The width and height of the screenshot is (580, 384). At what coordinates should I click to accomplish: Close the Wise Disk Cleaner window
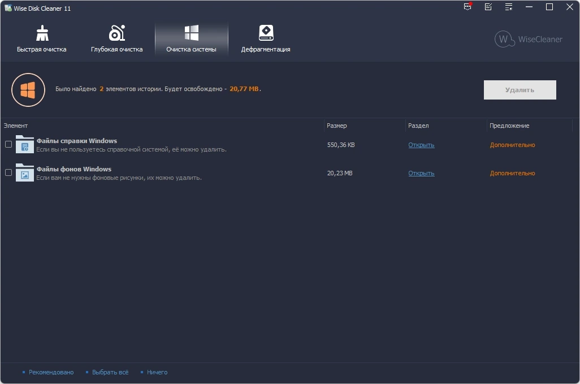pos(570,7)
